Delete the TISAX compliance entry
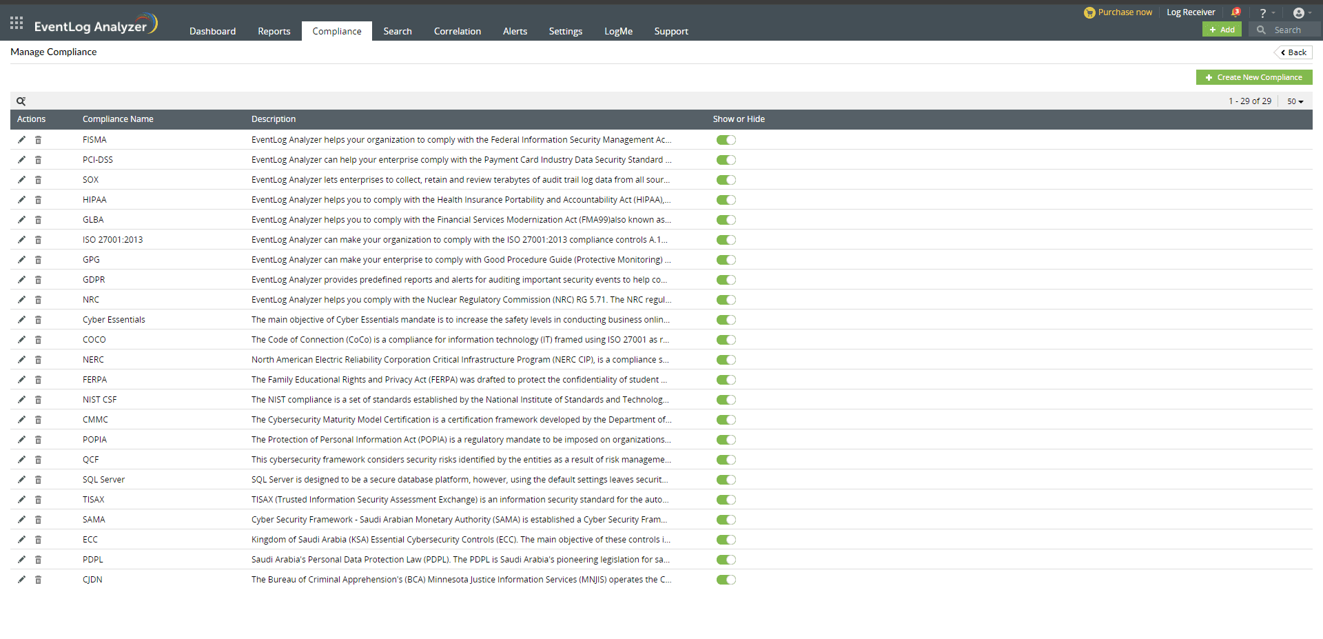The image size is (1323, 639). pyautogui.click(x=38, y=500)
